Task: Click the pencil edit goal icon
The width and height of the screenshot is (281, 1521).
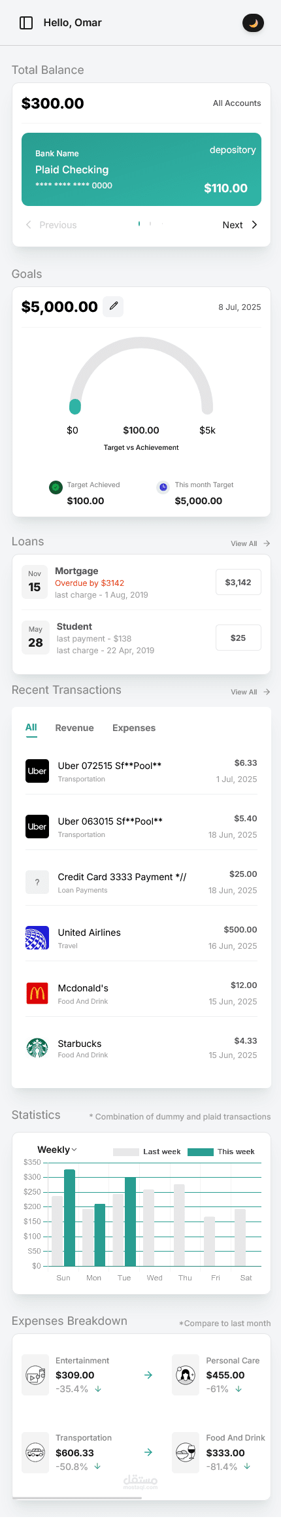Action: 114,306
